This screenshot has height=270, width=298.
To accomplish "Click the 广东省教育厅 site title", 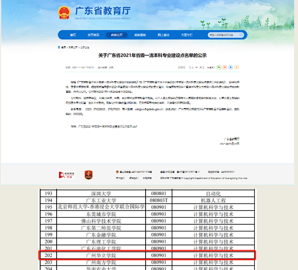I will coord(103,11).
